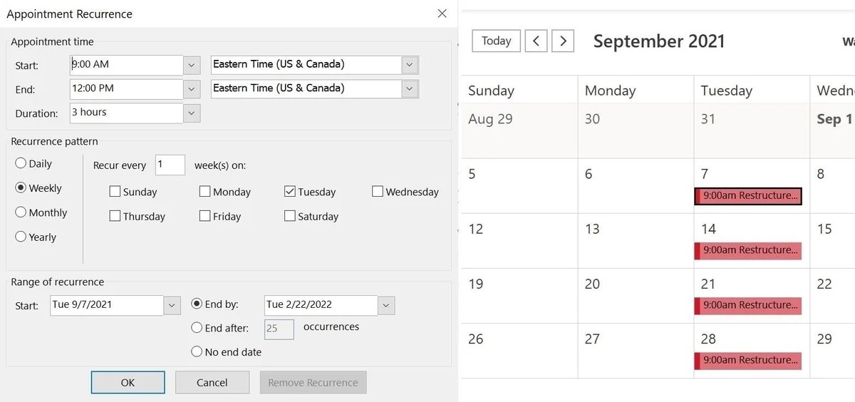Click the Recur every weeks input field
Viewport: 855px width, 402px height.
[x=170, y=165]
